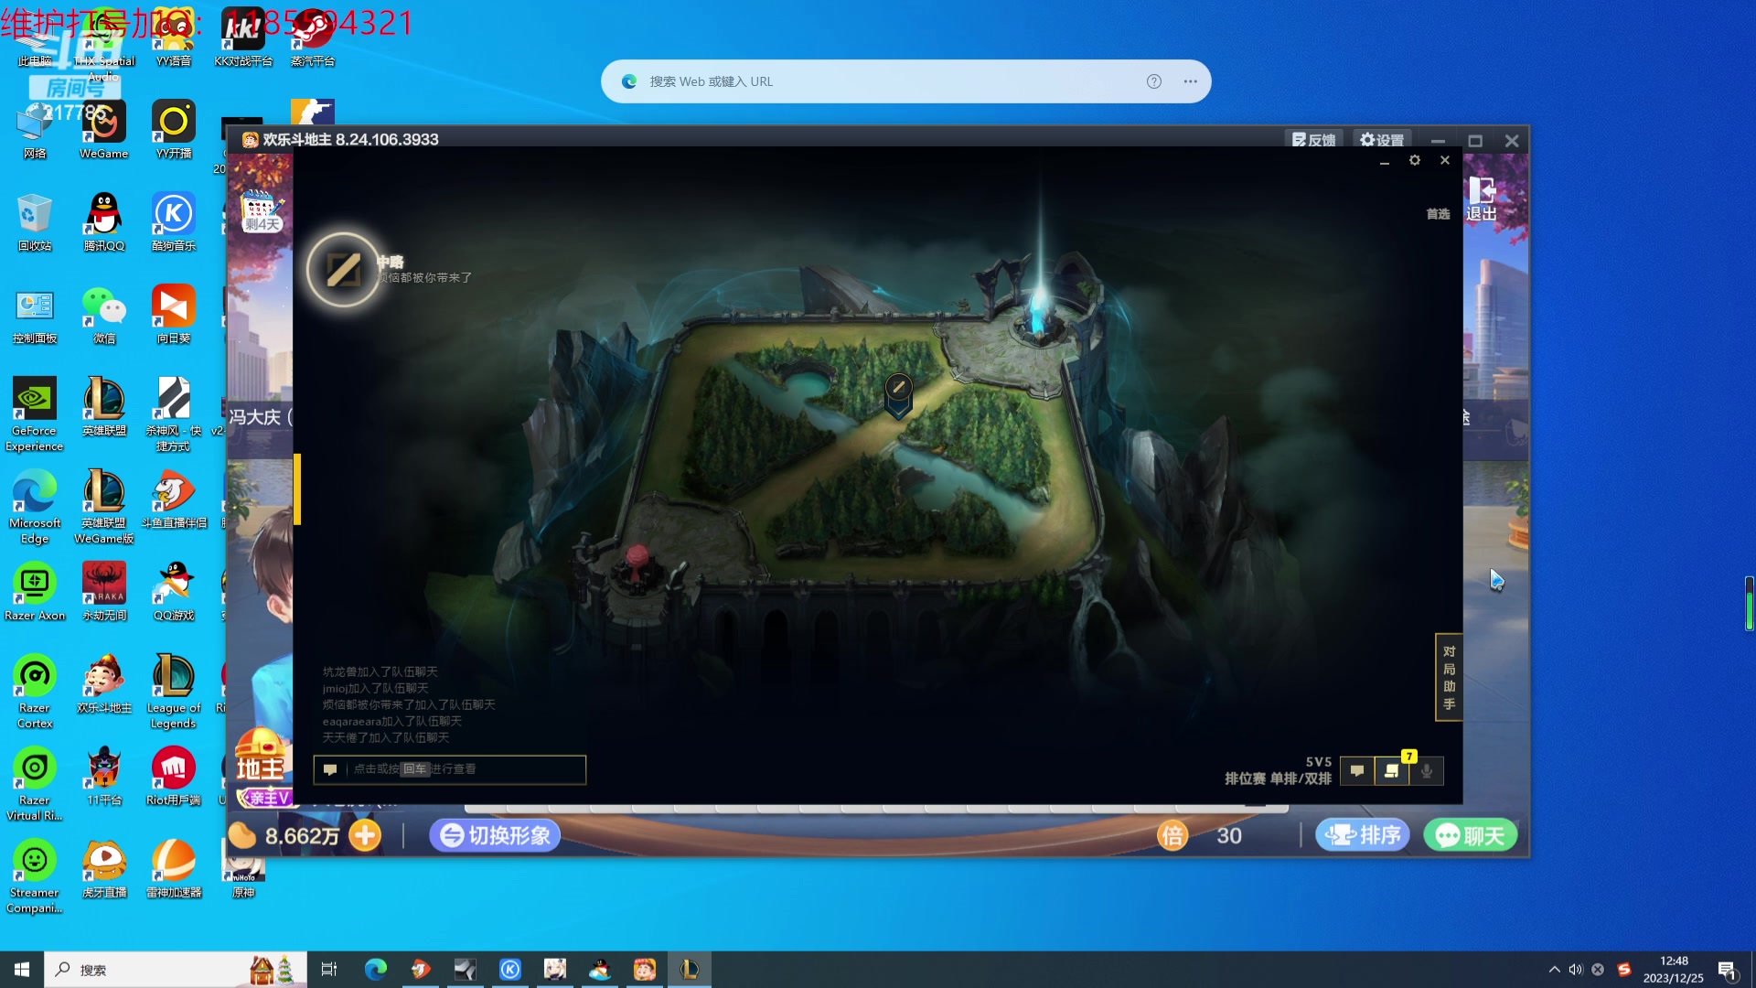The image size is (1756, 988).
Task: Open 欢乐斗地主 desktop shortcut
Action: coord(104,684)
